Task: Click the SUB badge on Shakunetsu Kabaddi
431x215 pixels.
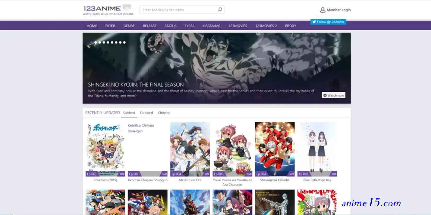Action: coord(291,174)
